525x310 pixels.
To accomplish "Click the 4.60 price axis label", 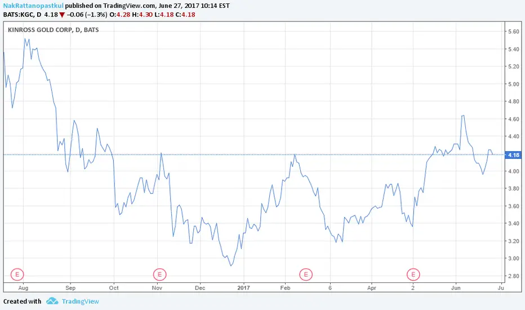I will [x=513, y=119].
